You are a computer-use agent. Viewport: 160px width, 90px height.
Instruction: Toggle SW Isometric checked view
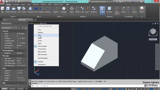(46, 46)
